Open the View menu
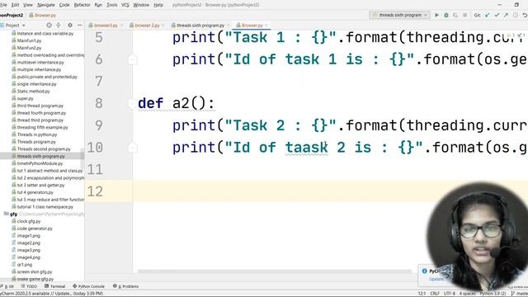Image resolution: width=528 pixels, height=297 pixels. tap(28, 5)
